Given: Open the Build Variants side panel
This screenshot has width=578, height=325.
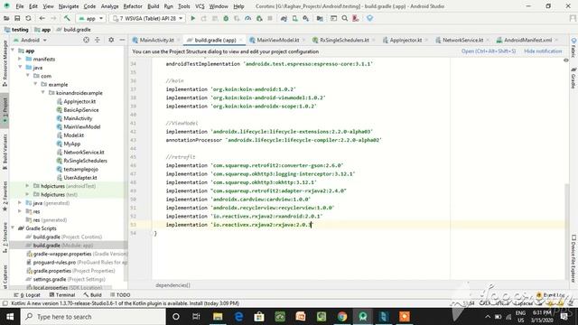Looking at the screenshot, I should click(5, 153).
